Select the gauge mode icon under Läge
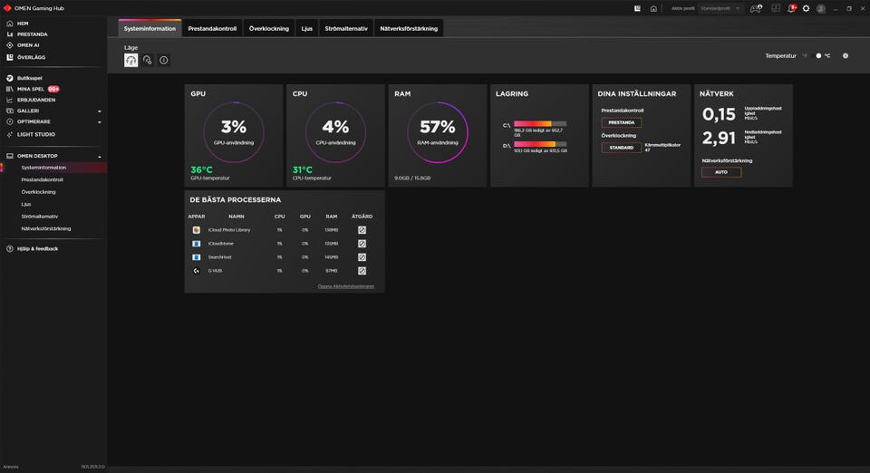The image size is (870, 473). point(131,60)
